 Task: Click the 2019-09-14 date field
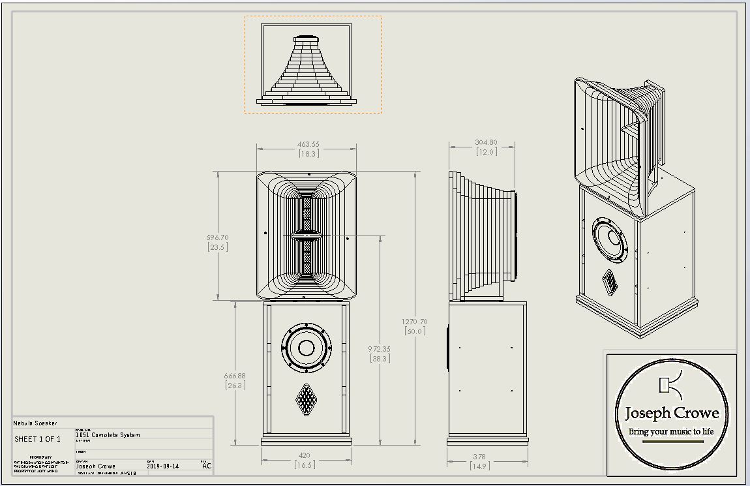[162, 466]
